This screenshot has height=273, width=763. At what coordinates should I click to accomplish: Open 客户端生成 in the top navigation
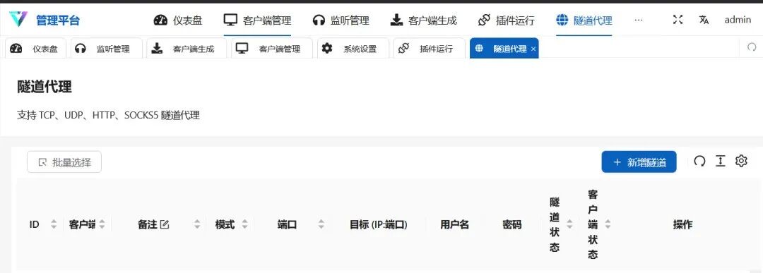tap(423, 20)
